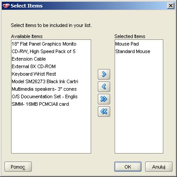Select SIMM- 16MB PCMCIAII card
The width and height of the screenshot is (177, 177).
pyautogui.click(x=51, y=104)
